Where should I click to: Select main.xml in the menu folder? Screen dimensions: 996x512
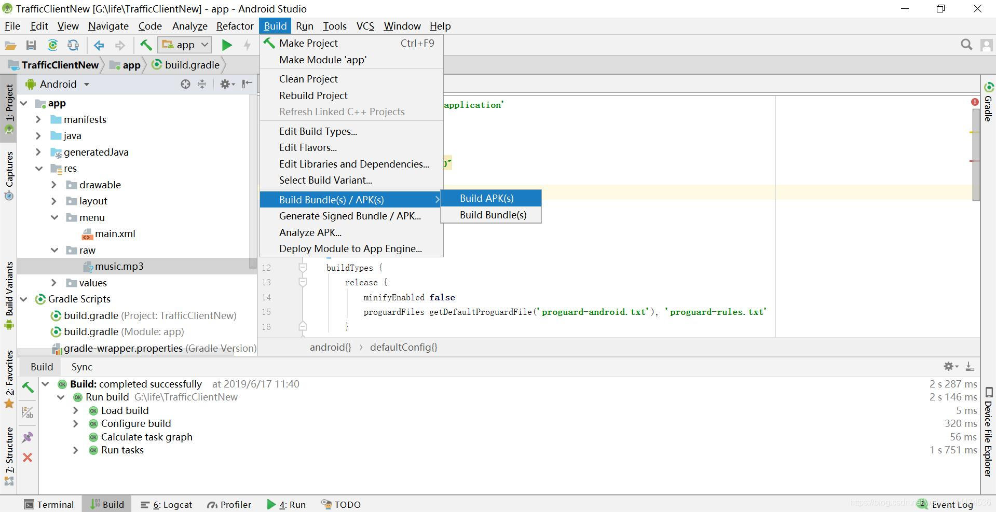pyautogui.click(x=109, y=234)
